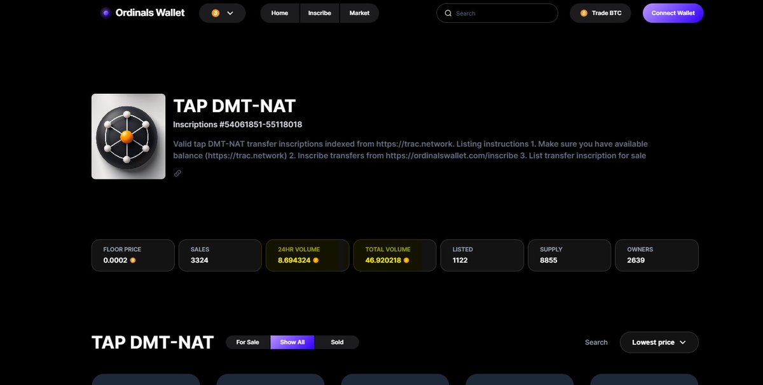Click the bitcoin icon beside 46.920218
Image resolution: width=763 pixels, height=385 pixels.
(x=406, y=261)
